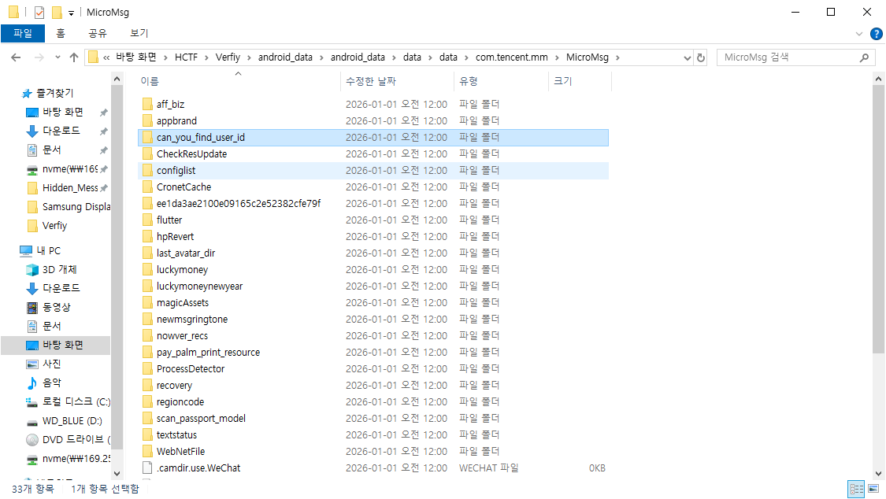Screen dimensions: 886x499
Task: Open the 파일 menu tab
Action: click(x=23, y=33)
